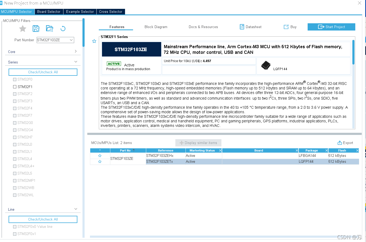This screenshot has width=366, height=242.
Task: Favorite the STM32F103ZETx row with its star
Action: (100, 162)
